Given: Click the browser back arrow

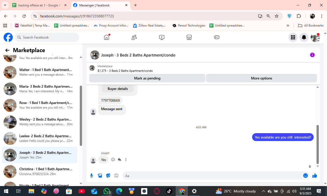Looking at the screenshot, I should pos(6,16).
